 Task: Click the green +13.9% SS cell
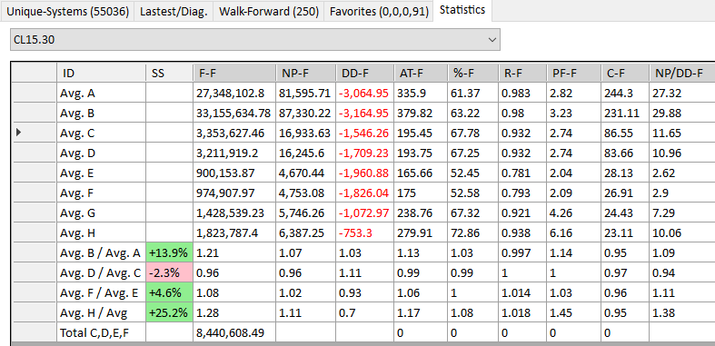pos(169,253)
